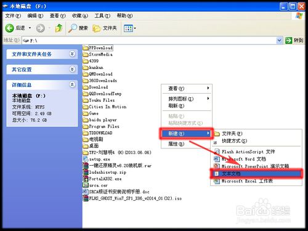This screenshot has height=231, width=308.
Task: Select the 电视剧 folder
Action: pyautogui.click(x=93, y=139)
